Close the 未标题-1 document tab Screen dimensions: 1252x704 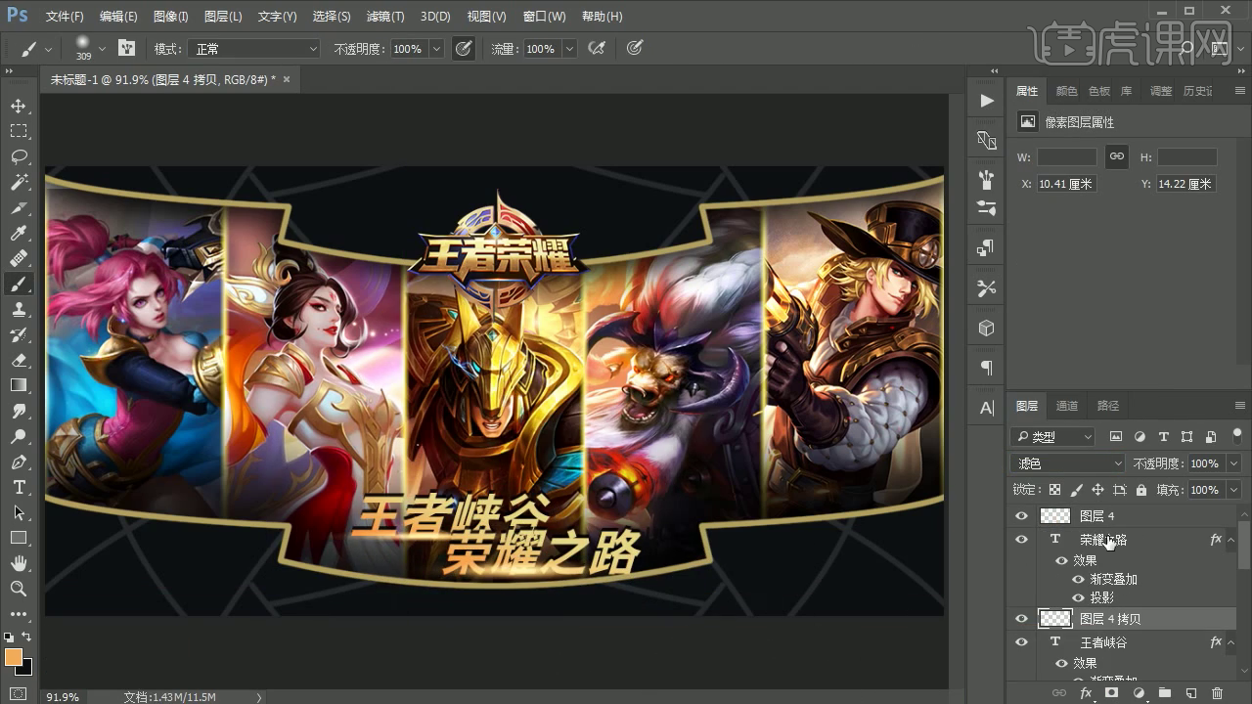pyautogui.click(x=287, y=79)
